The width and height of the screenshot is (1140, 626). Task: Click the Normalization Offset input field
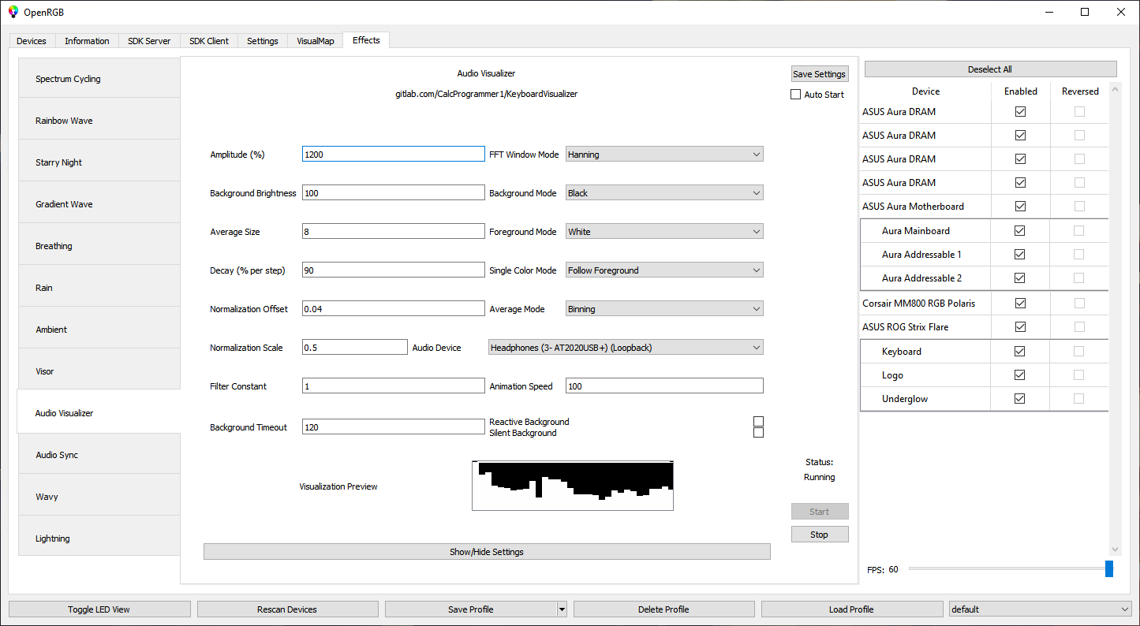pyautogui.click(x=394, y=309)
